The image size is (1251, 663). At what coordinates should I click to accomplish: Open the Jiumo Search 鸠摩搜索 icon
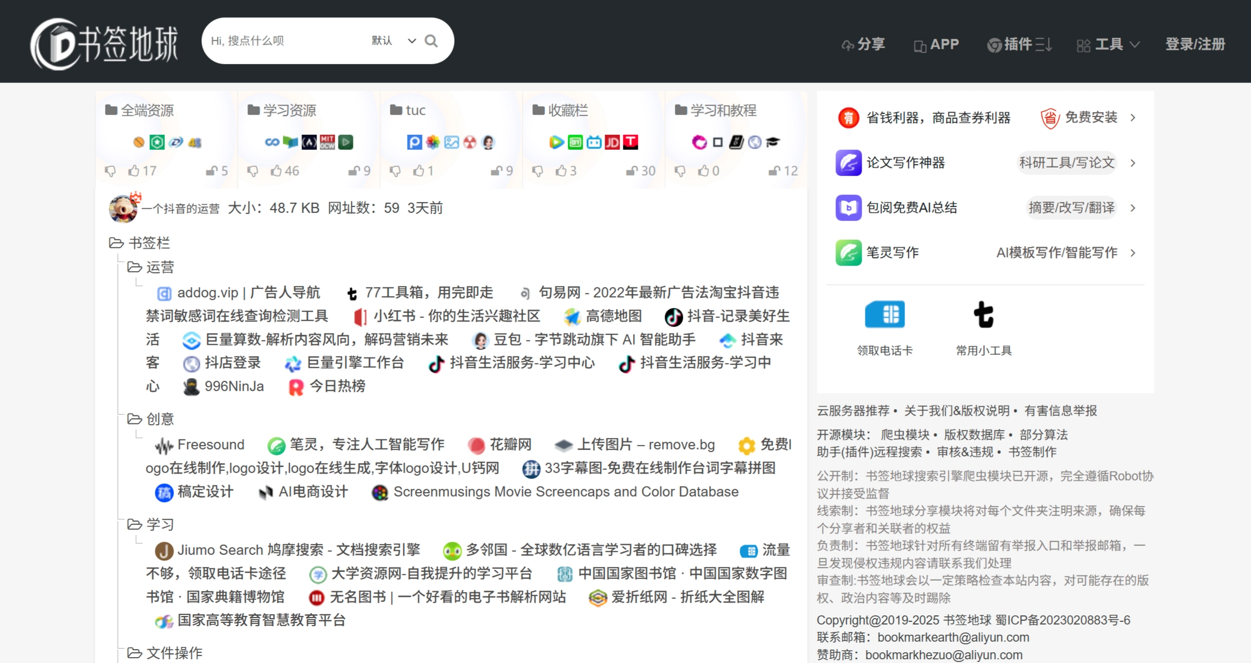[x=164, y=551]
